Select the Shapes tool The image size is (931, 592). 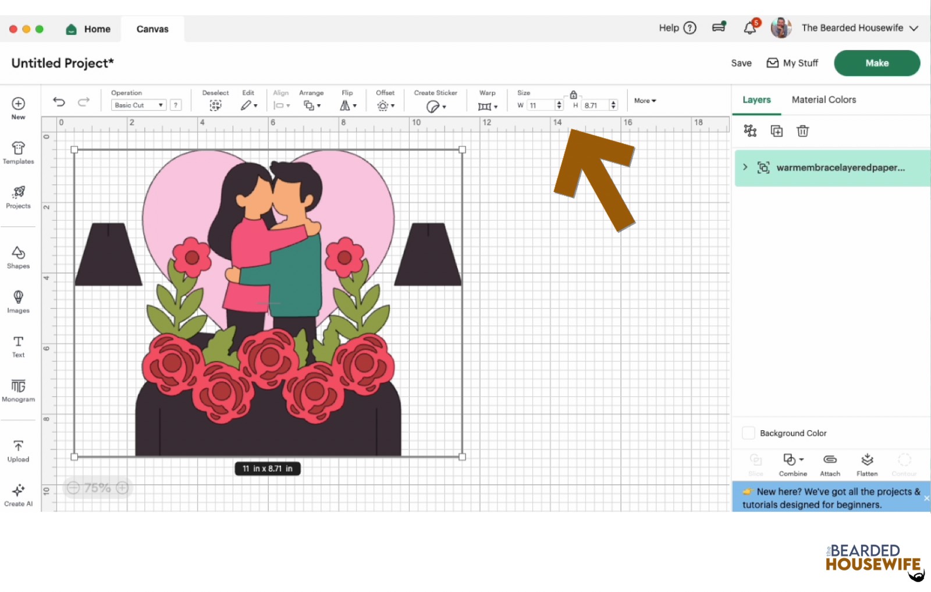click(18, 255)
